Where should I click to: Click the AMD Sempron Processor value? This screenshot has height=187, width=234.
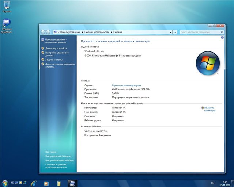[131, 89]
